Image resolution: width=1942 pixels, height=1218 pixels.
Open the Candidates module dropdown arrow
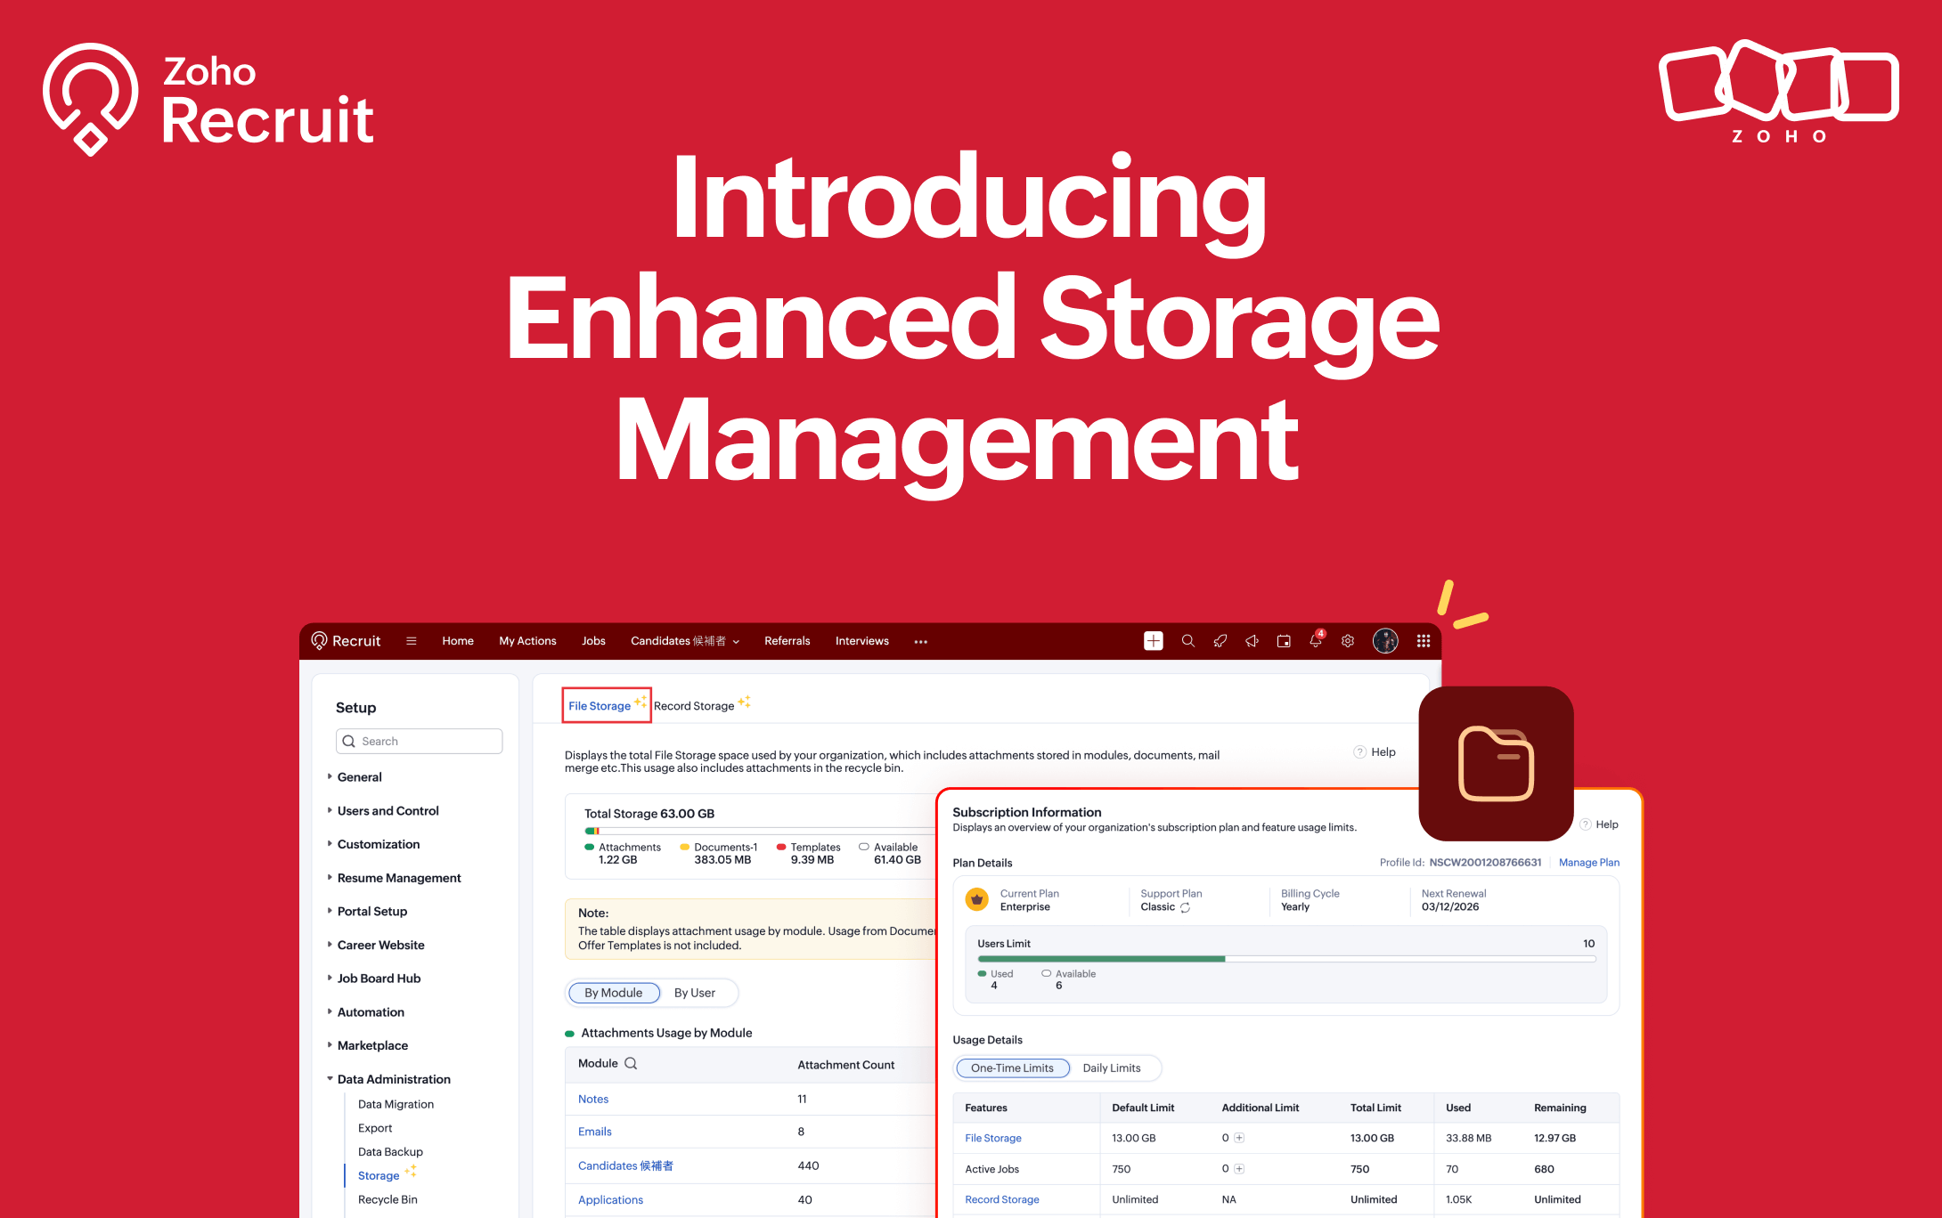736,642
